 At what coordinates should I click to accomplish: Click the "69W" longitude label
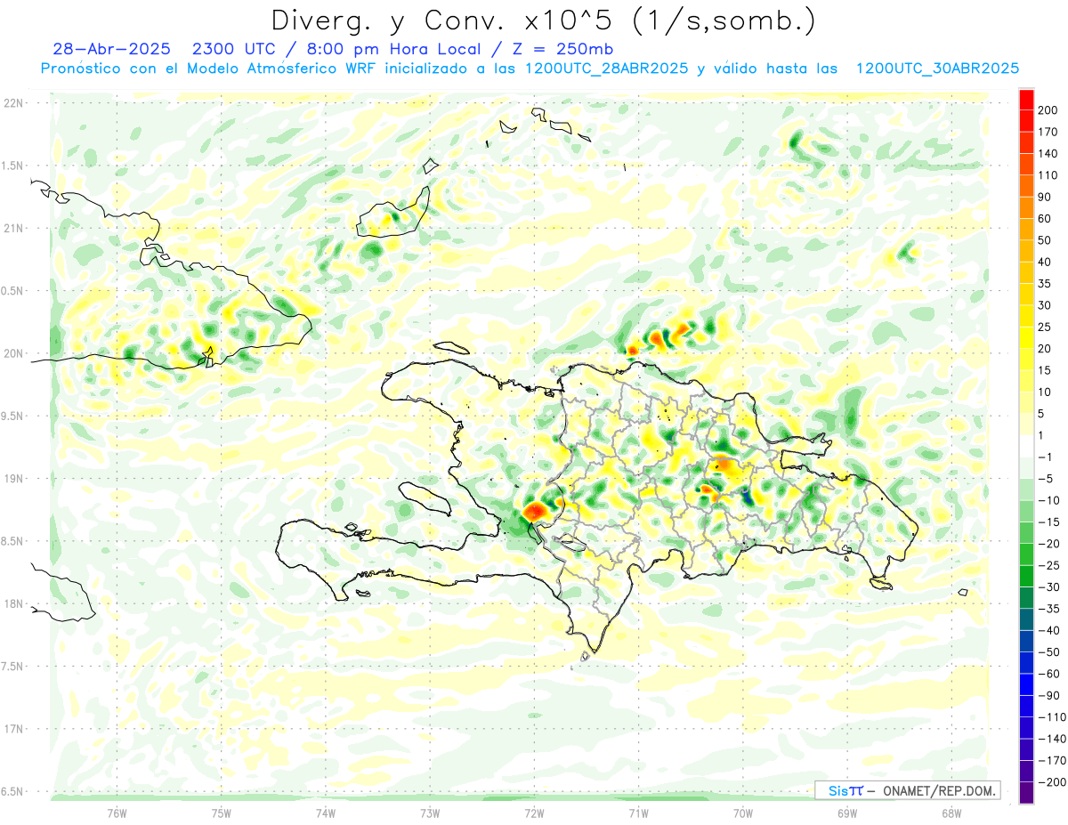pos(847,813)
